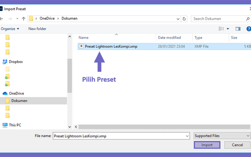Go back with the back arrow
The width and height of the screenshot is (251, 157).
(x=2, y=19)
